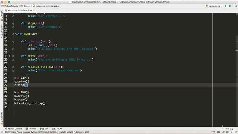Viewport: 238px width, 134px height.
Task: Click inspection status indicator atop editor scrollbar
Action: (237, 14)
